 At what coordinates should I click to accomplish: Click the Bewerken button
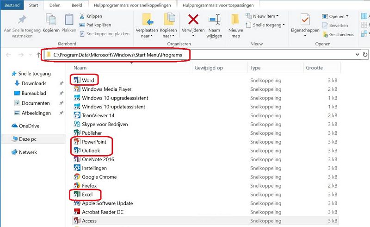[x=335, y=25]
